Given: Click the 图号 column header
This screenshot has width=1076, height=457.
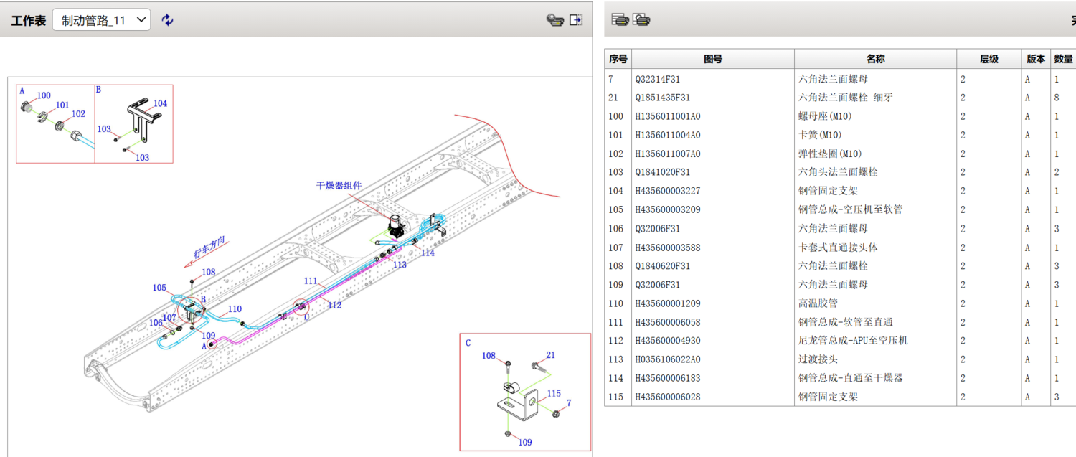Looking at the screenshot, I should tap(712, 59).
